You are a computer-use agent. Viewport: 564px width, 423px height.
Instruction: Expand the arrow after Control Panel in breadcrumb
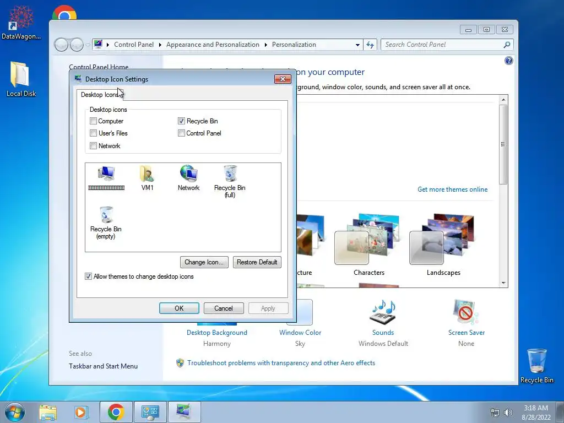pyautogui.click(x=160, y=45)
